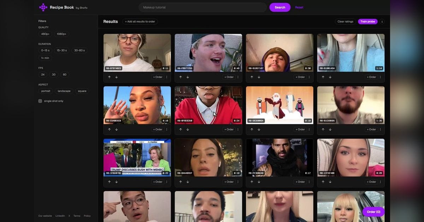
Task: Downvote the 0:46 video card
Action: tap(188, 77)
